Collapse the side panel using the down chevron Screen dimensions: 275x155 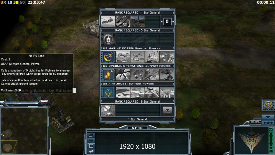point(268,117)
